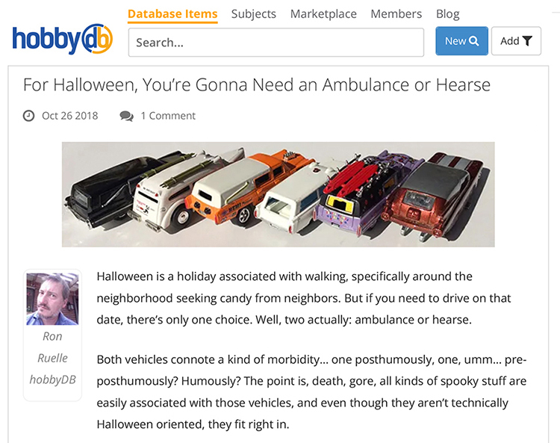Click Ron Ruelle's author photo
The width and height of the screenshot is (560, 443).
[x=52, y=299]
